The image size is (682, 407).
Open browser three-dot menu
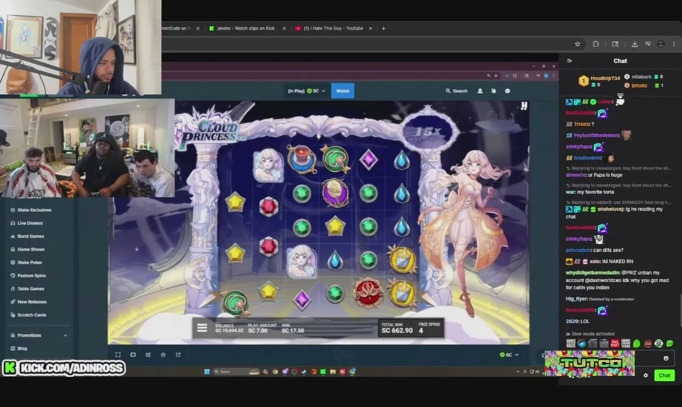tap(674, 44)
